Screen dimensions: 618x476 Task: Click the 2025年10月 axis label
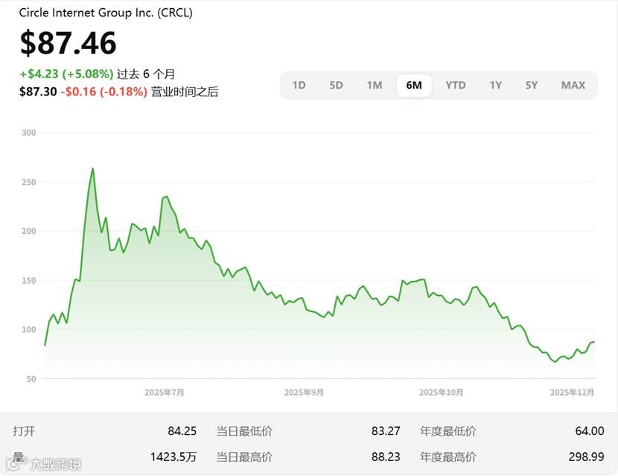441,392
